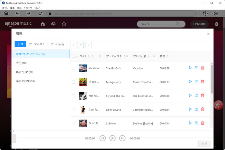The width and height of the screenshot is (225, 150).
Task: Open the Amazon Music podcasts icon
Action: coord(53,24)
